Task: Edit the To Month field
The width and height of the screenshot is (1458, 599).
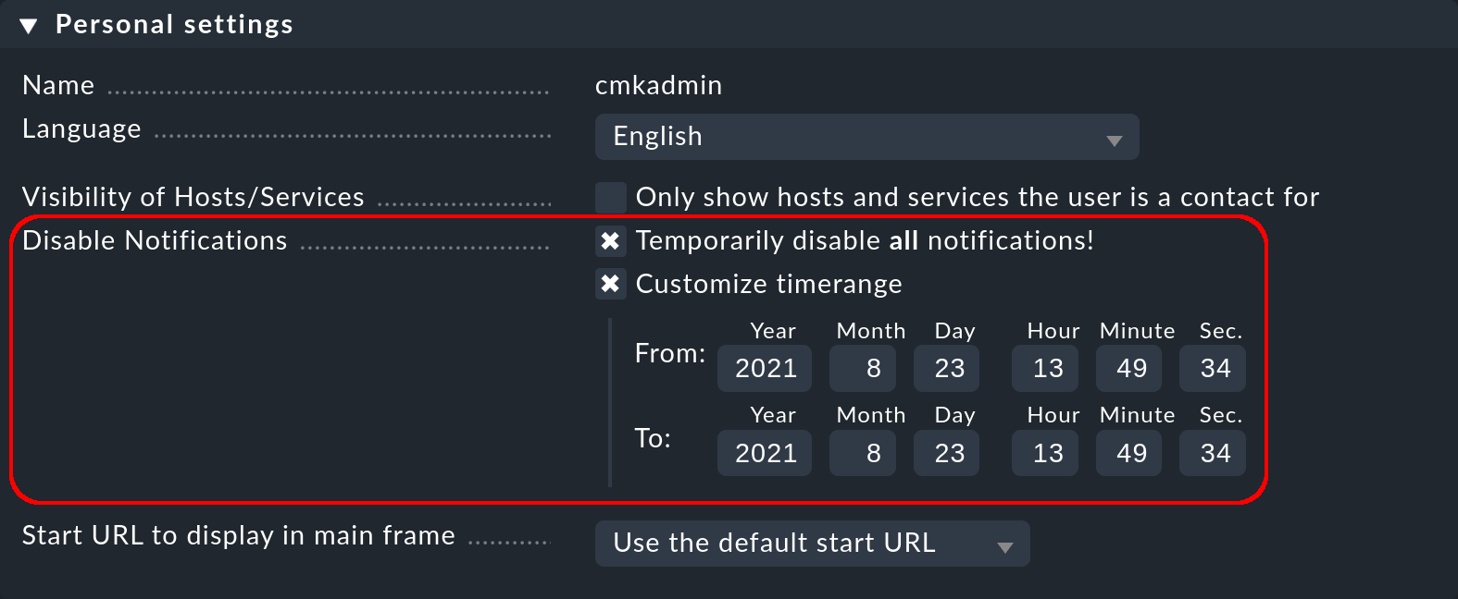Action: pyautogui.click(x=863, y=453)
